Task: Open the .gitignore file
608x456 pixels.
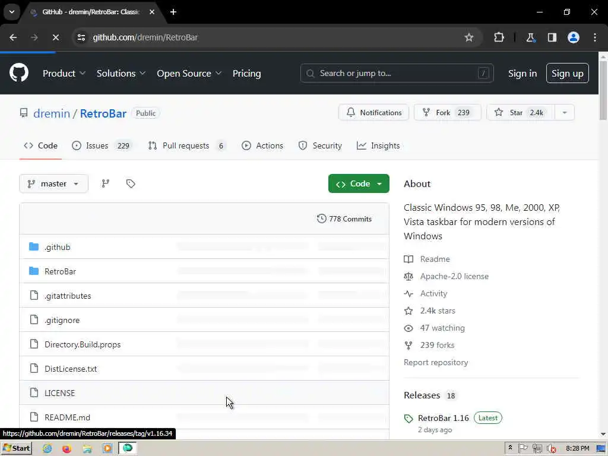Action: (62, 320)
